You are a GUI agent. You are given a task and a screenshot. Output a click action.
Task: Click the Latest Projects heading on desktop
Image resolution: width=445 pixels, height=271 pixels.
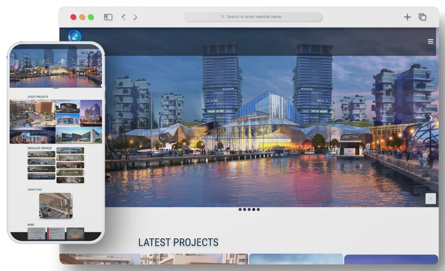pos(178,242)
